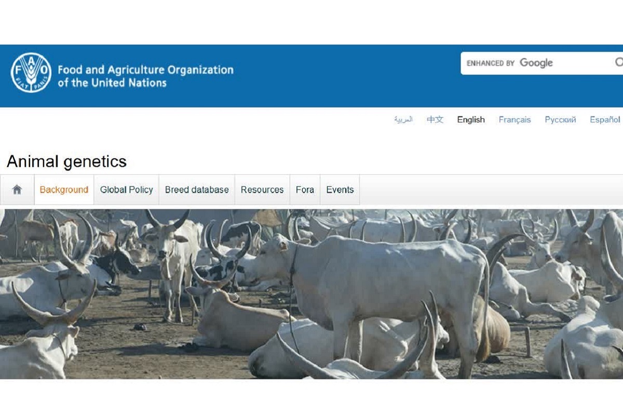623x415 pixels.
Task: Switch language to Español
Action: click(x=605, y=120)
